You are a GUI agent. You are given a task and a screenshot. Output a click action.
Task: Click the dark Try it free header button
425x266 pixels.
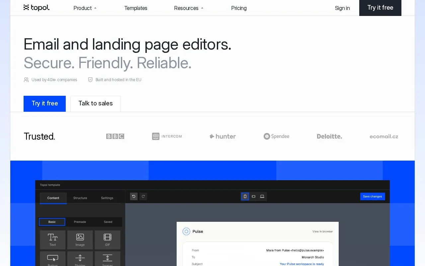pyautogui.click(x=380, y=8)
